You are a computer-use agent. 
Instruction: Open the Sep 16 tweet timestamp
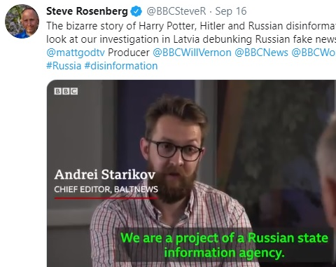tap(231, 11)
